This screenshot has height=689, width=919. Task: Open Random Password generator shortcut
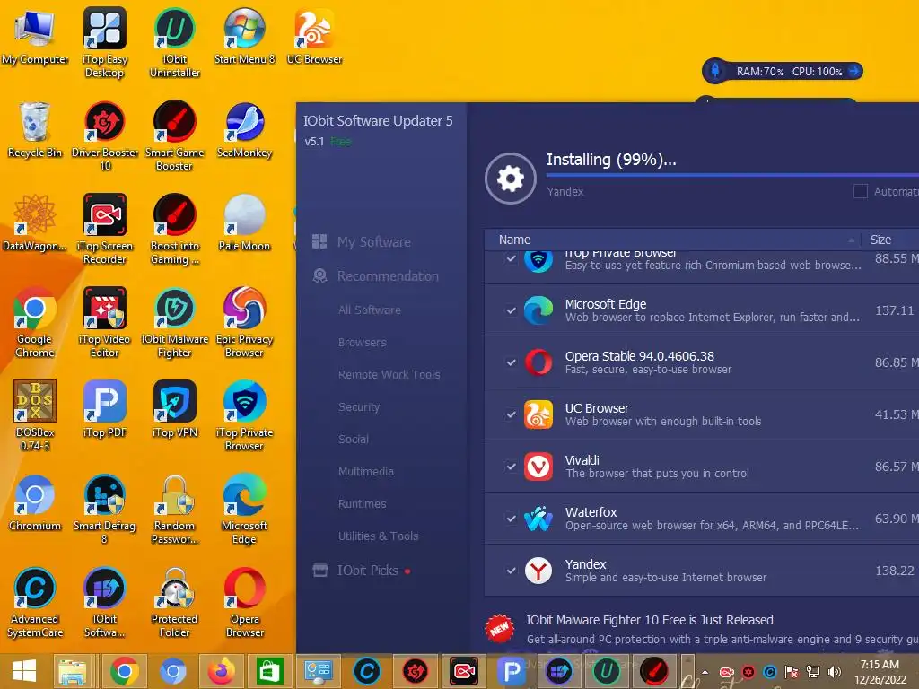[175, 509]
